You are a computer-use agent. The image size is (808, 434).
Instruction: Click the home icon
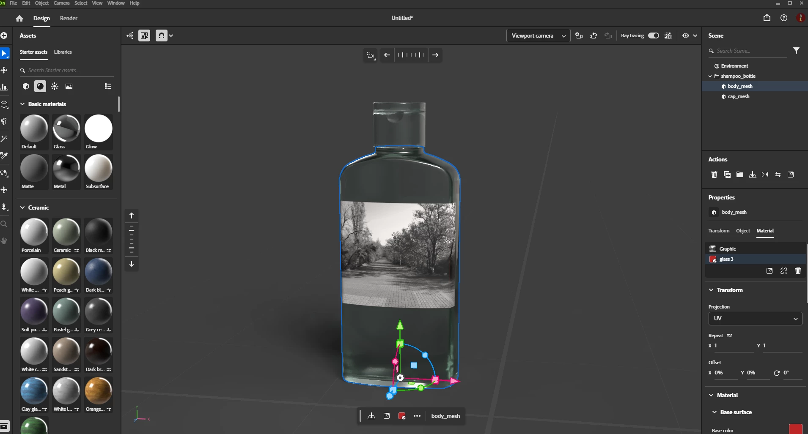[19, 18]
